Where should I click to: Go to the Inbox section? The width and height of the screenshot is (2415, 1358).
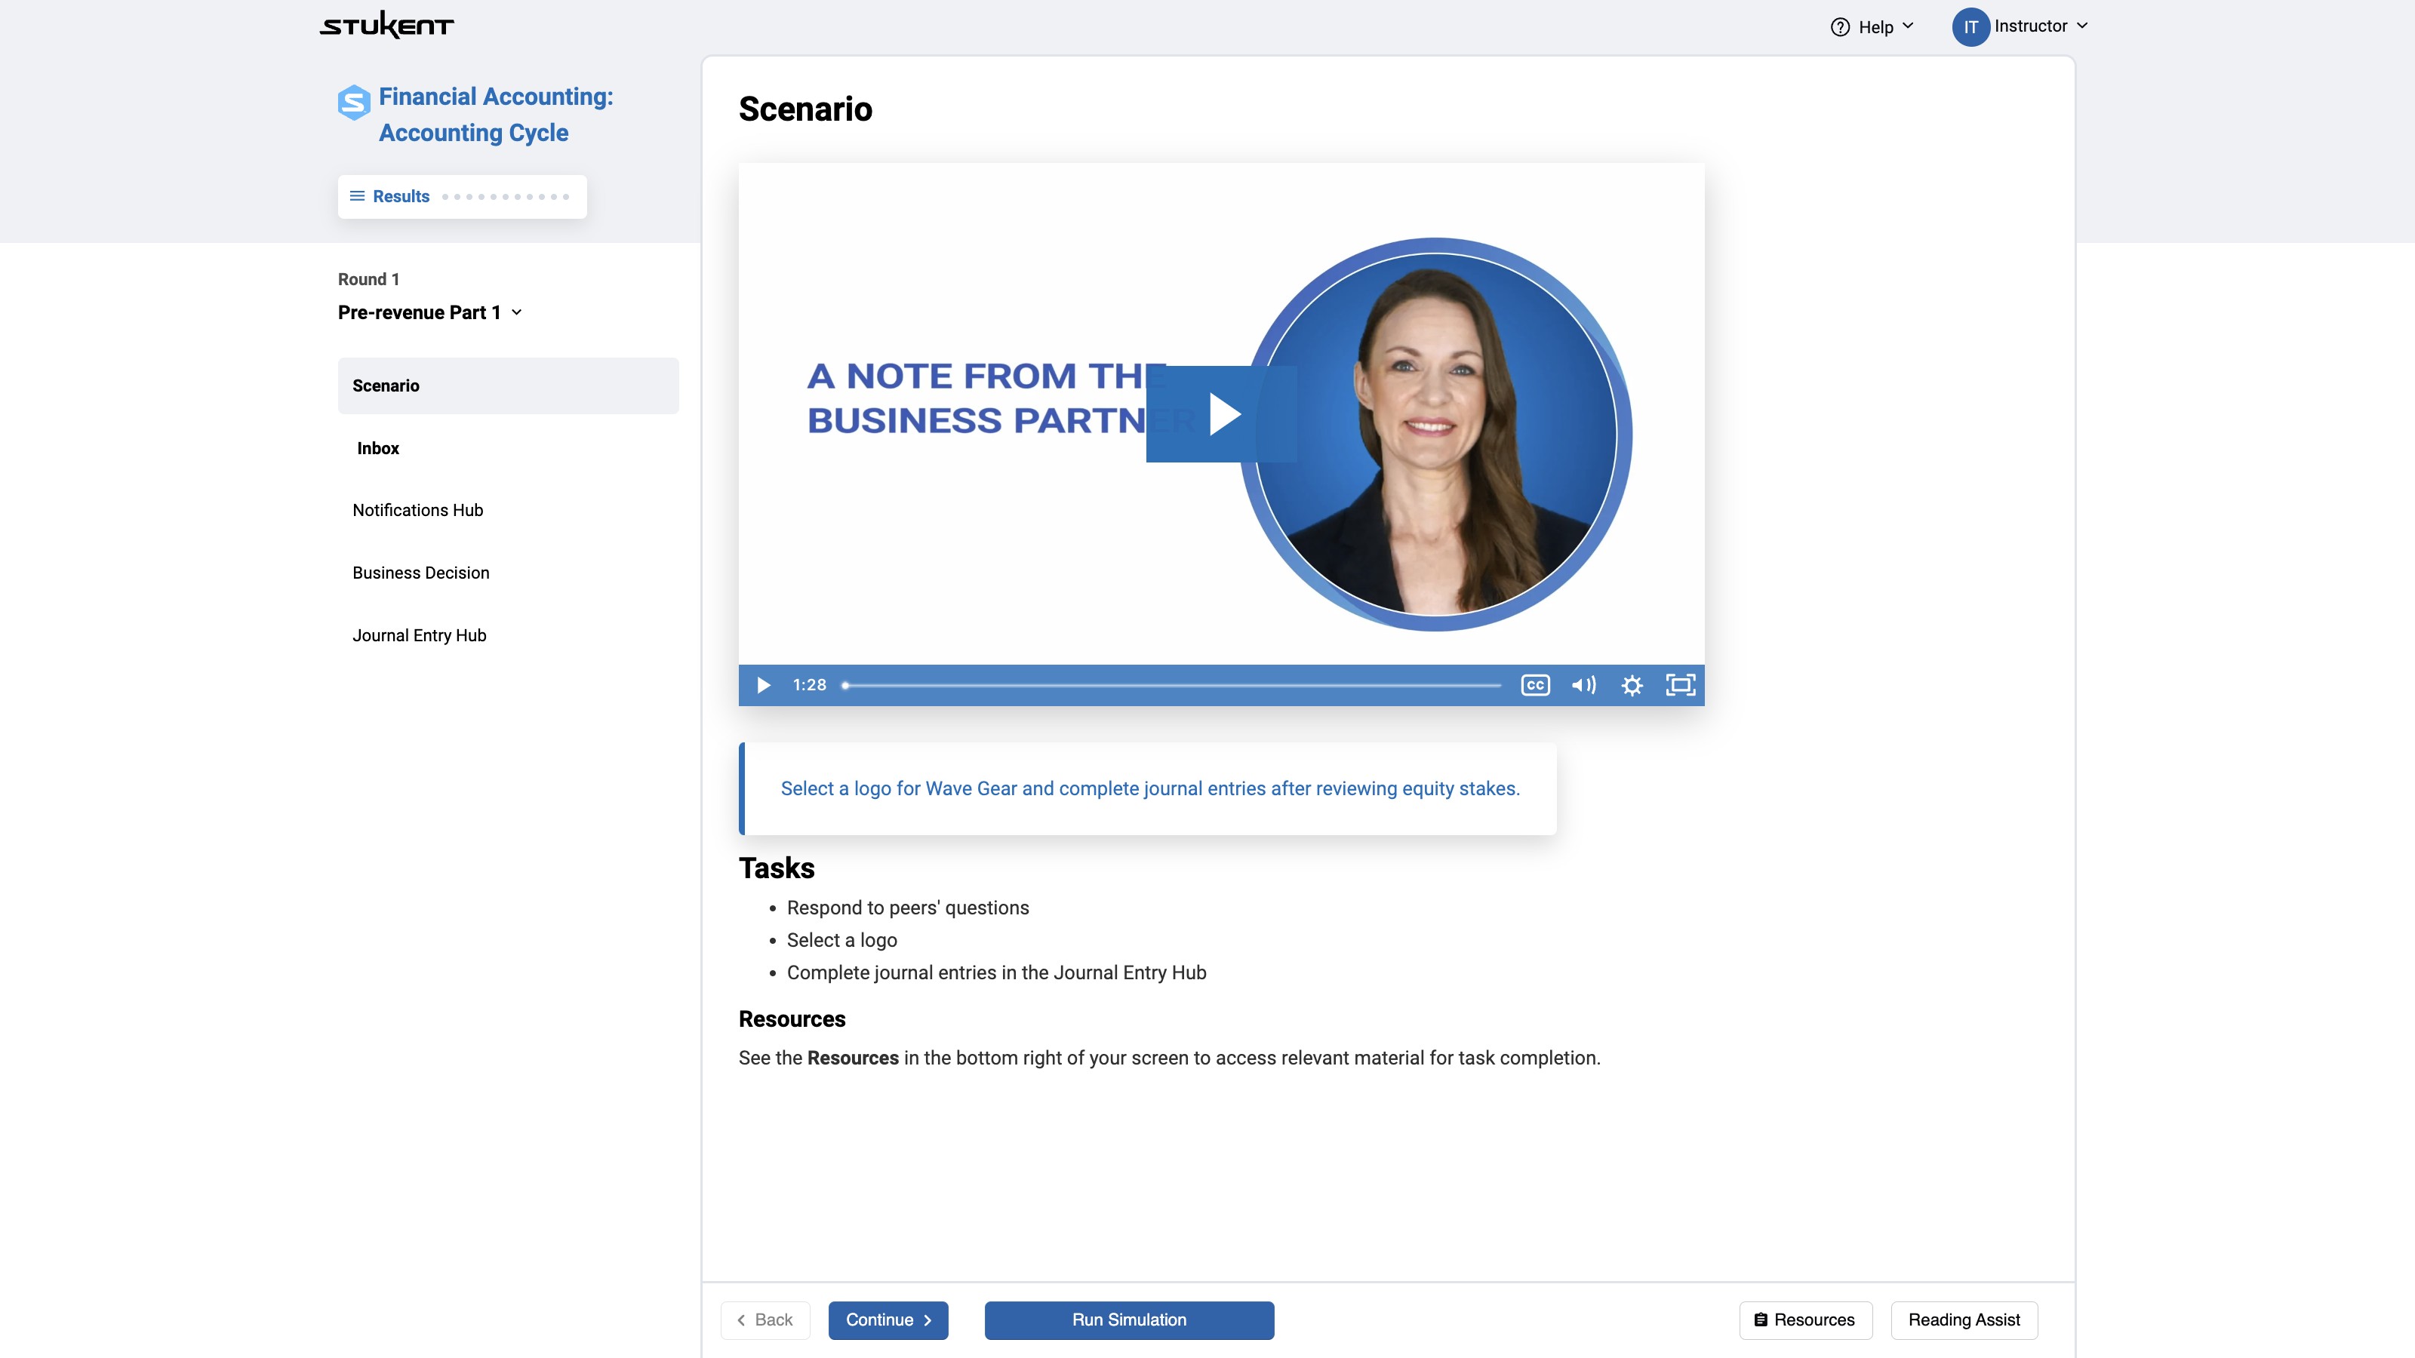point(378,448)
